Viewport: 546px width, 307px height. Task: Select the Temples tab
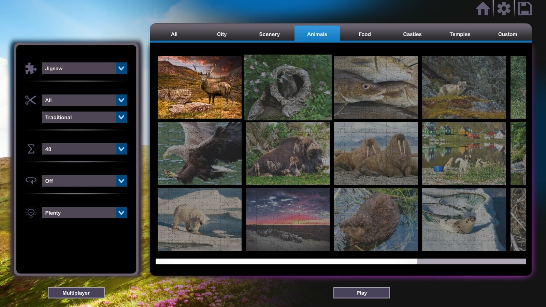[460, 34]
